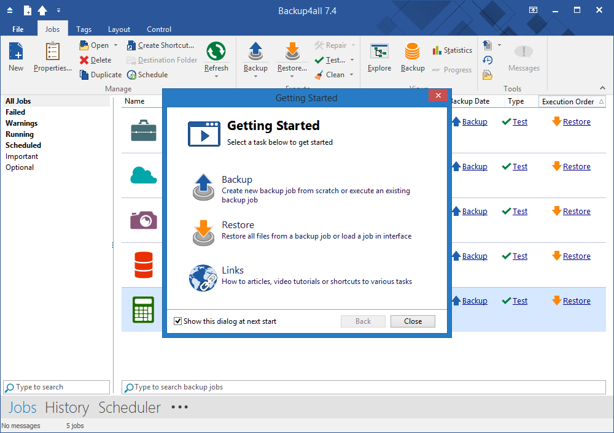The image size is (614, 433).
Task: Open job Properties in the ribbon
Action: (53, 53)
